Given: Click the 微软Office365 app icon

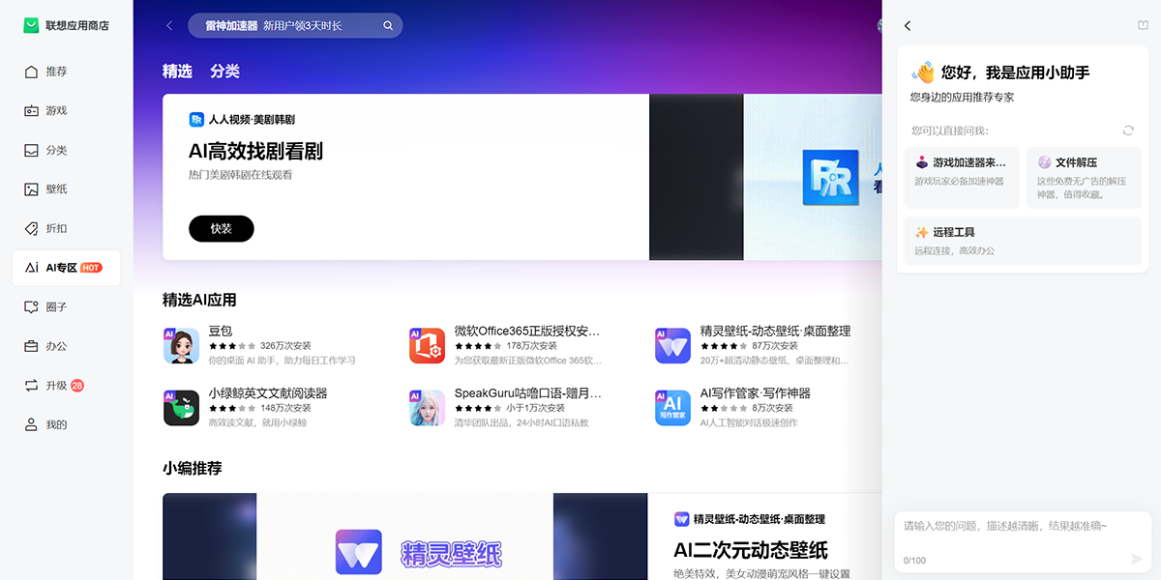Looking at the screenshot, I should pos(427,346).
